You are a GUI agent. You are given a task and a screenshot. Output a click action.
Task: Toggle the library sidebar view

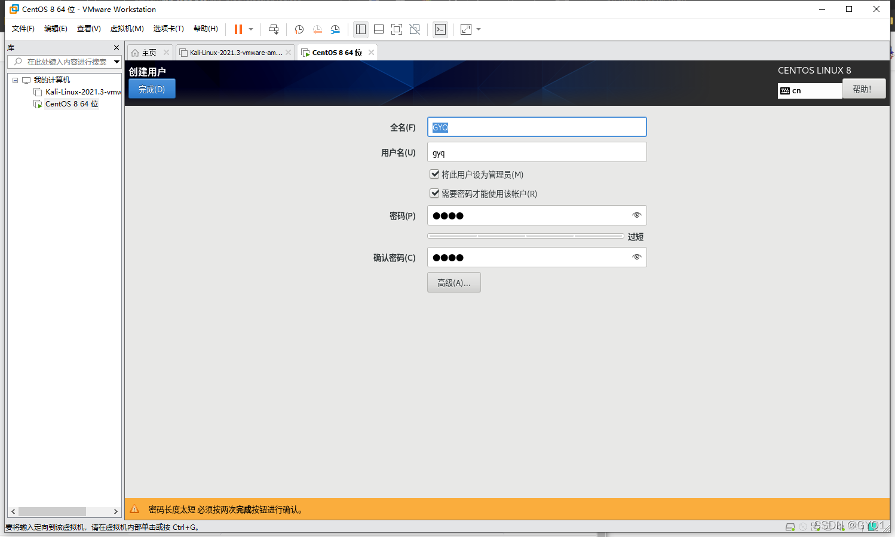pos(361,29)
